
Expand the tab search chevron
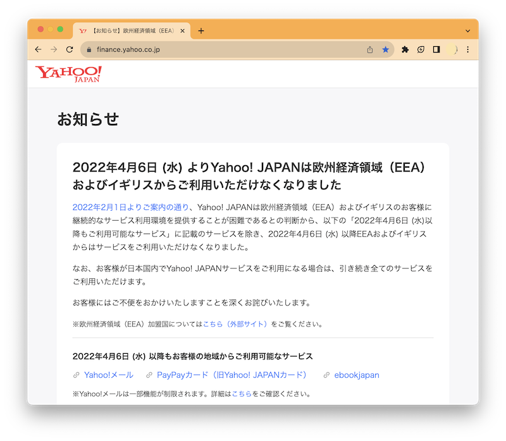tap(467, 31)
